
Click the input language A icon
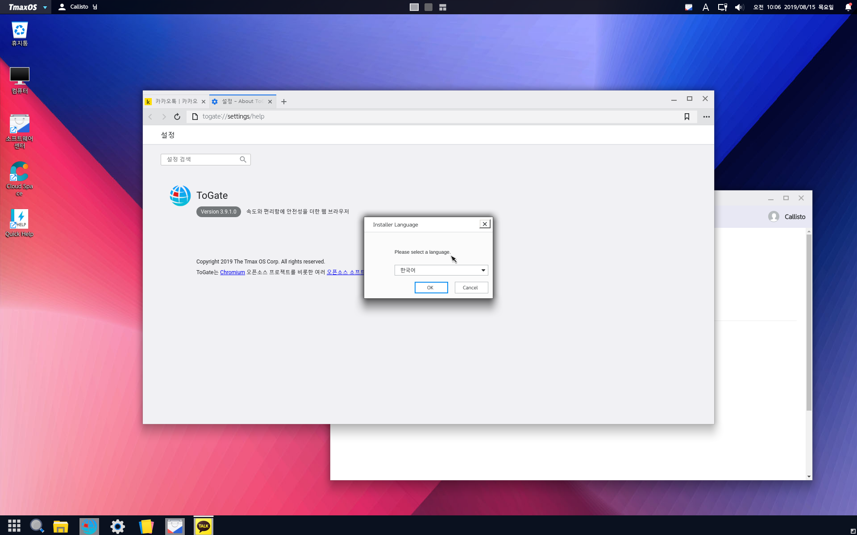pos(705,7)
